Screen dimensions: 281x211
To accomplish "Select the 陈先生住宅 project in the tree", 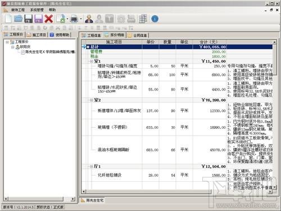I will click(50, 52).
